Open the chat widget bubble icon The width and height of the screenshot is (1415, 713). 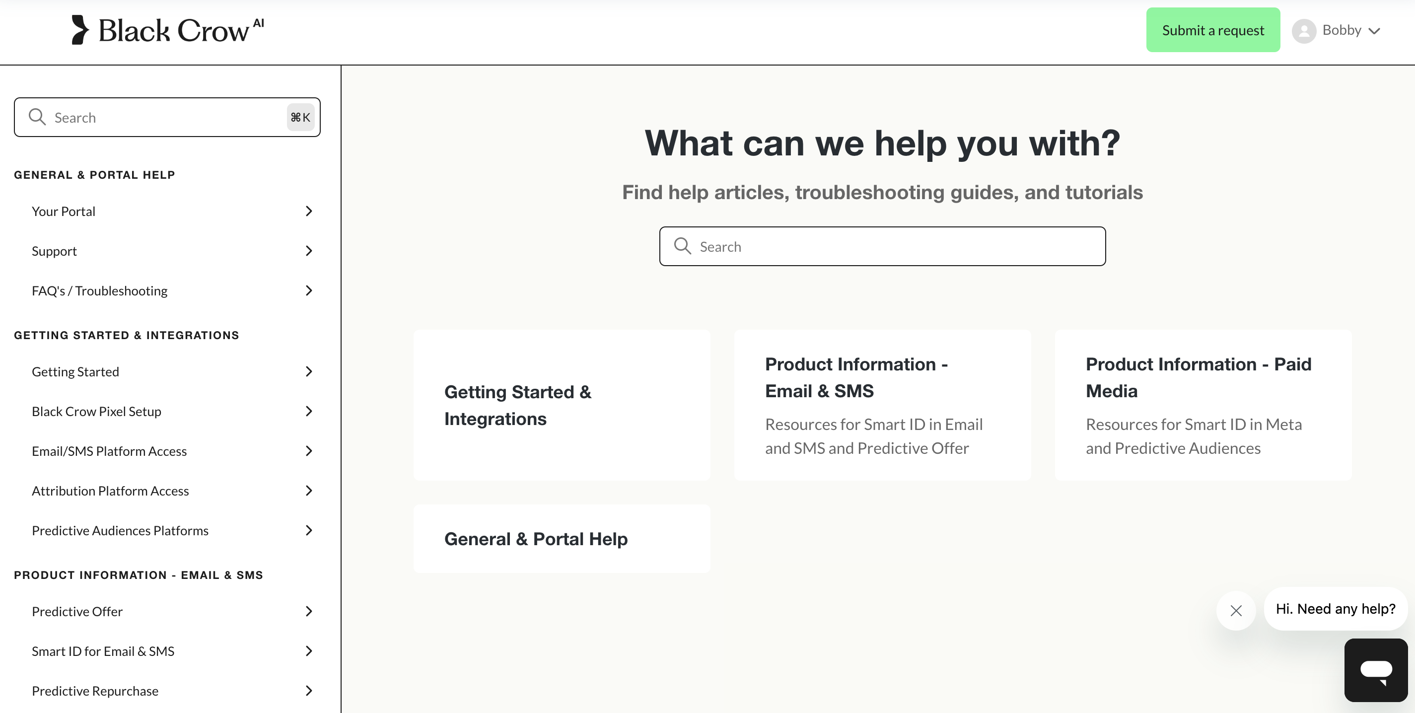1375,670
